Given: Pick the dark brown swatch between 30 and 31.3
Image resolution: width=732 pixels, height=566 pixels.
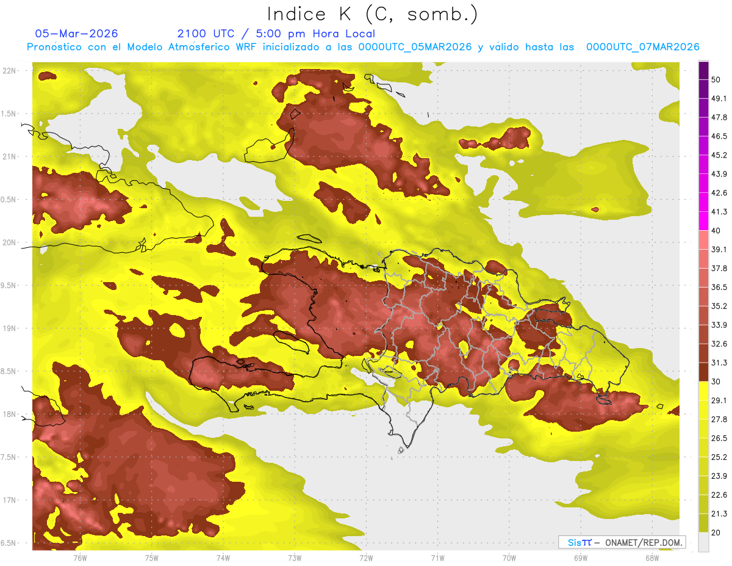Looking at the screenshot, I should (x=704, y=372).
